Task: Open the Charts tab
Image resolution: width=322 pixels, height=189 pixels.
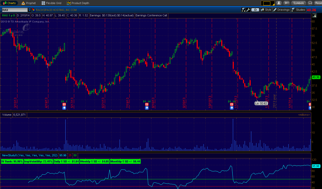Action: point(9,3)
